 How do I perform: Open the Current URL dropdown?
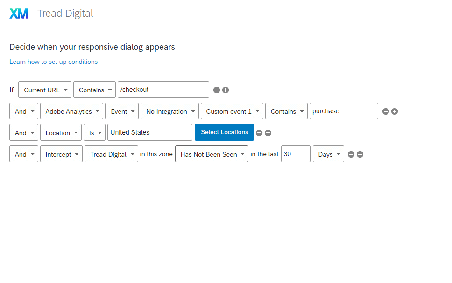(45, 90)
